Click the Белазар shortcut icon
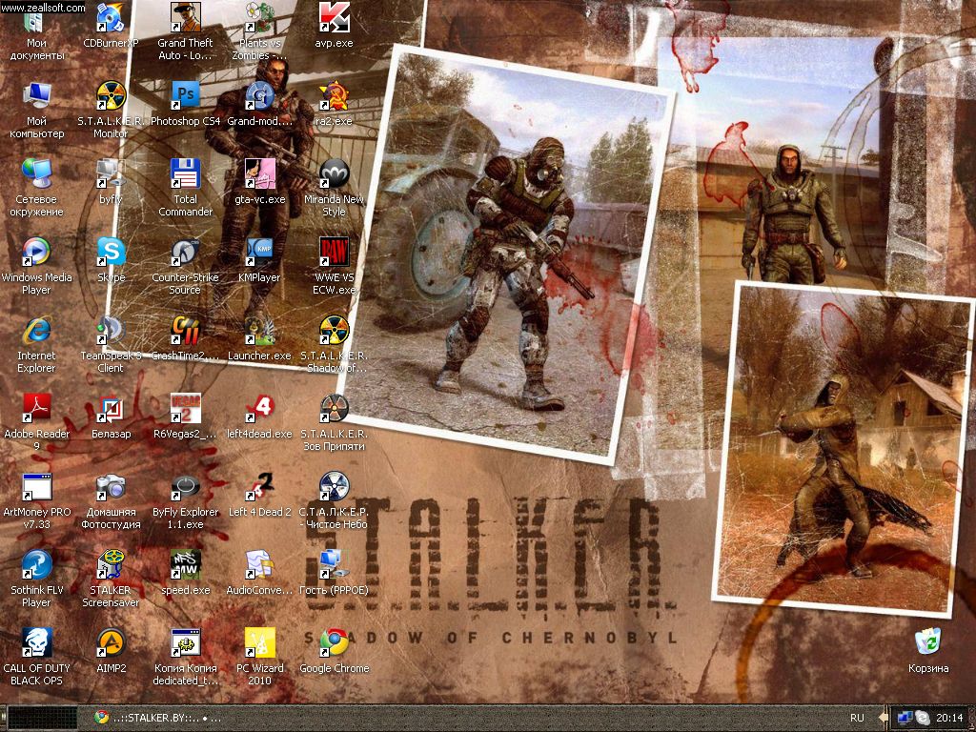 pyautogui.click(x=111, y=408)
